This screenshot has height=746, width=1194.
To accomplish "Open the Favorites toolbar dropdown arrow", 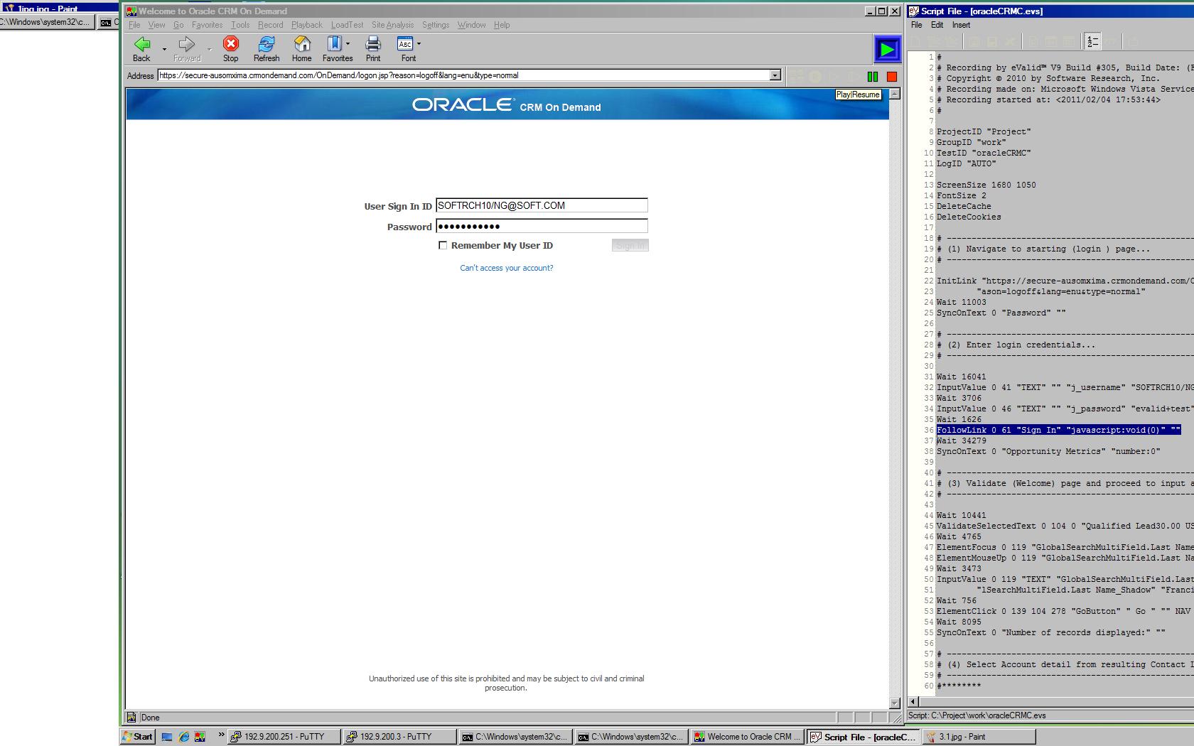I will click(348, 44).
